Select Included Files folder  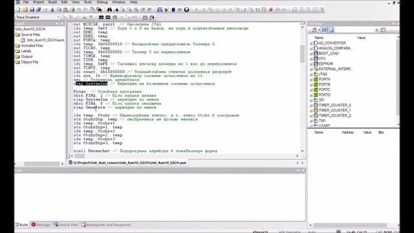pos(32,46)
